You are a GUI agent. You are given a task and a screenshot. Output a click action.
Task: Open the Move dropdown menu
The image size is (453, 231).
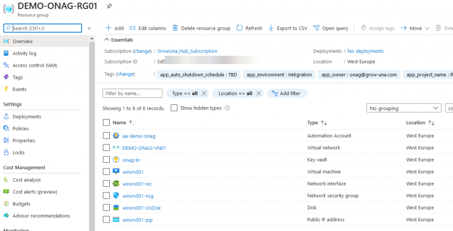point(415,28)
